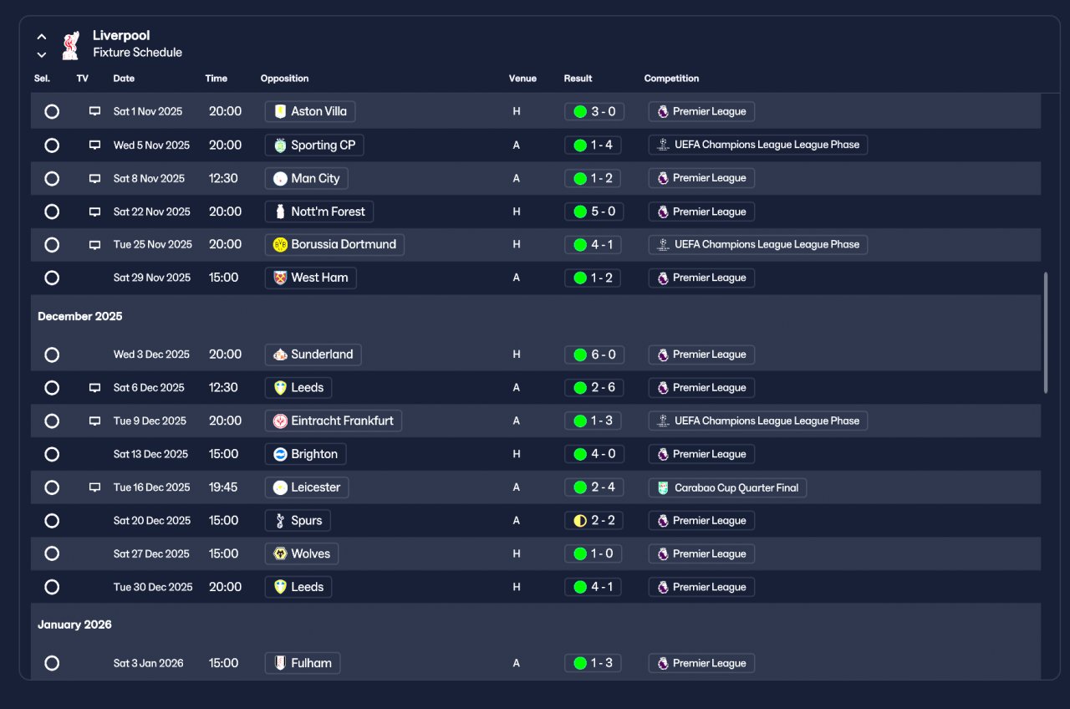The height and width of the screenshot is (709, 1070).
Task: Sort by the Result column header
Action: 578,79
